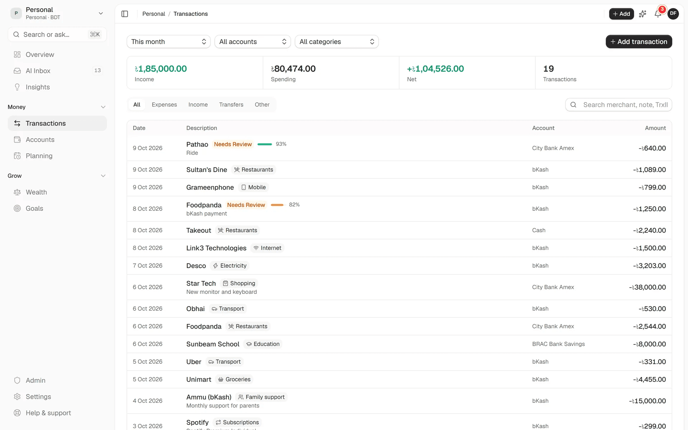
Task: Click the Overview grid icon in sidebar
Action: coord(17,54)
